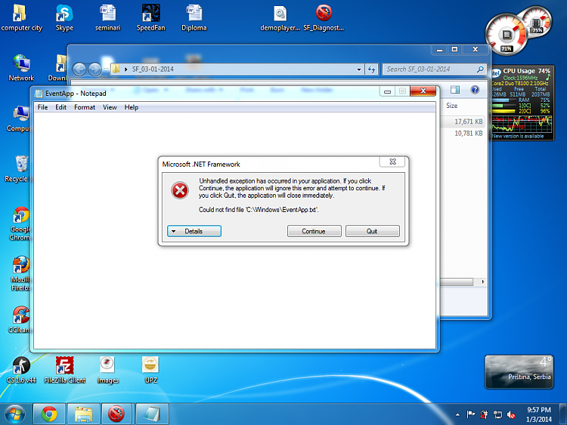Open Recycle Bin on desktop
567x425 pixels.
point(17,169)
